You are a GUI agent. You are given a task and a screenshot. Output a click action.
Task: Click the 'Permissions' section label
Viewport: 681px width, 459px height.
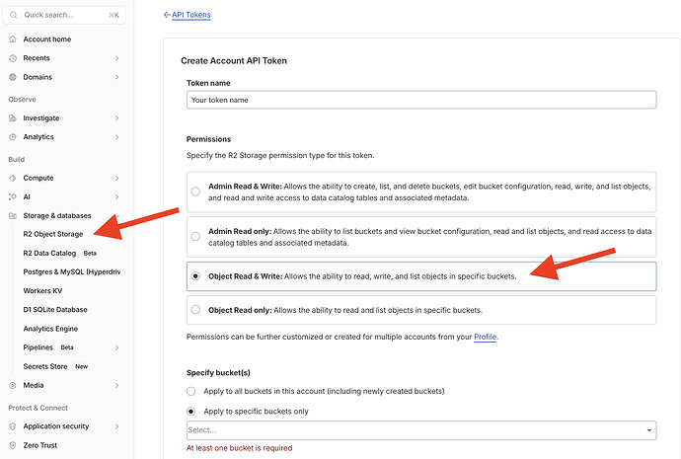(x=208, y=139)
